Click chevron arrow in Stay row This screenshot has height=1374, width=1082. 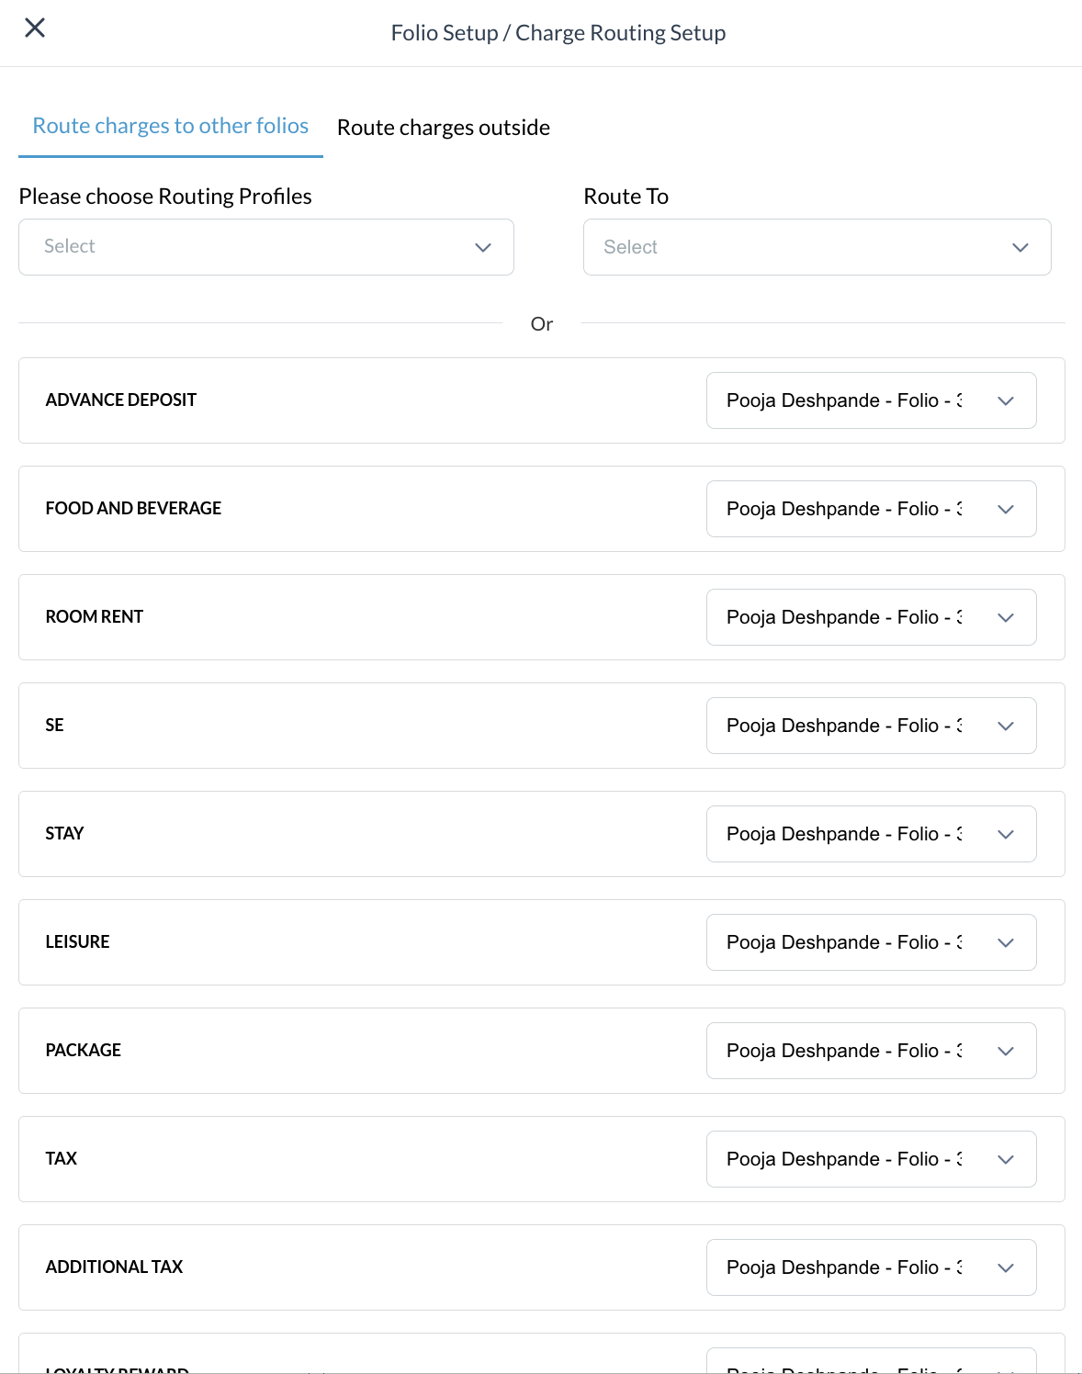click(1005, 834)
